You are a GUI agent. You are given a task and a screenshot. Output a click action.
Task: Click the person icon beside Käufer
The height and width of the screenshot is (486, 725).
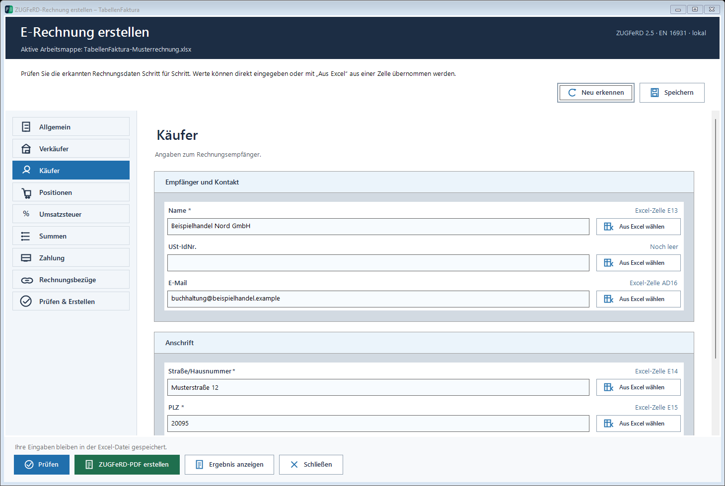(x=26, y=170)
